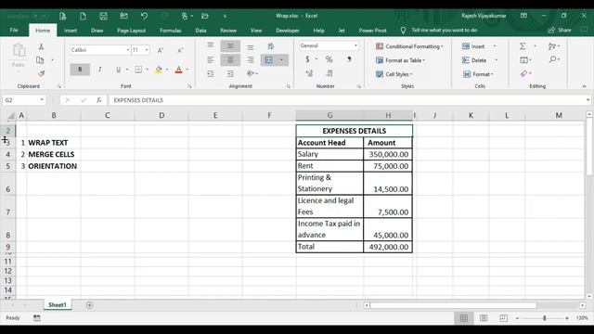
Task: Click the Share button
Action: [560, 30]
